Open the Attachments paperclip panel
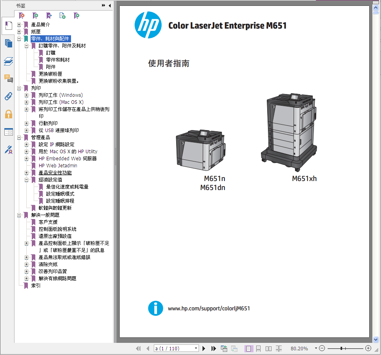 (x=9, y=96)
